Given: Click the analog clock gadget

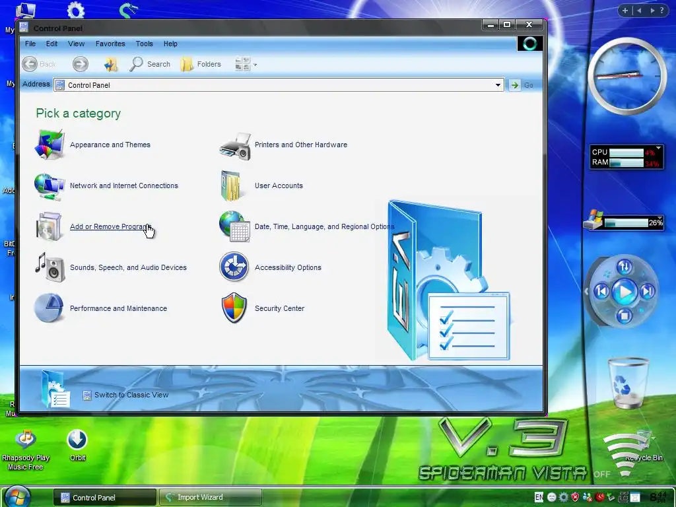Looking at the screenshot, I should coord(627,77).
